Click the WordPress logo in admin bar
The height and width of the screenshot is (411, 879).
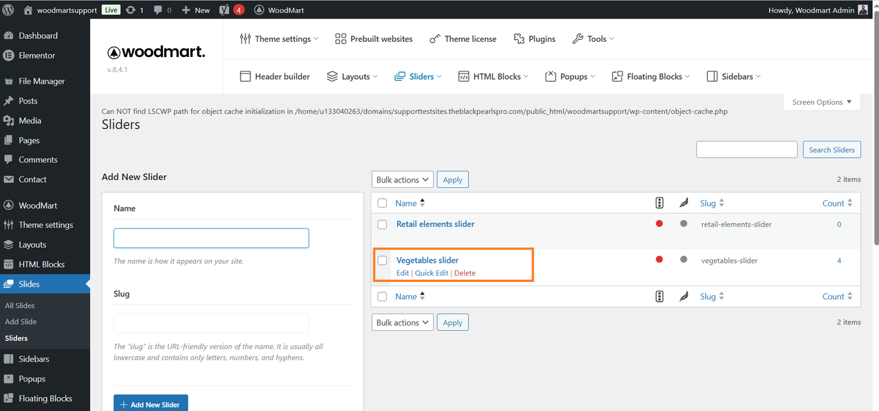click(x=8, y=10)
